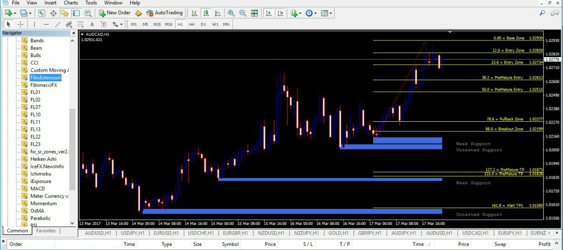Switch chart to line chart style
Viewport: 563px width, 250px height.
tap(217, 13)
